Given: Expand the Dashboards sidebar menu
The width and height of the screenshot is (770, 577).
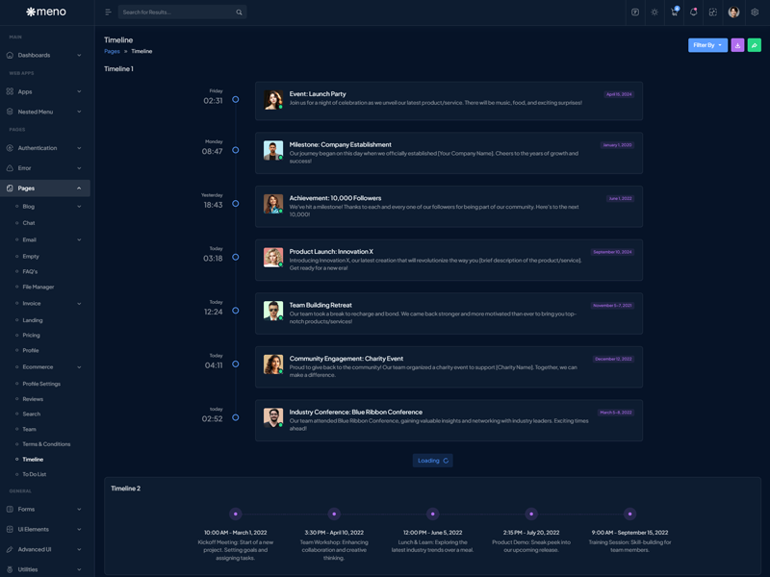Looking at the screenshot, I should point(45,56).
